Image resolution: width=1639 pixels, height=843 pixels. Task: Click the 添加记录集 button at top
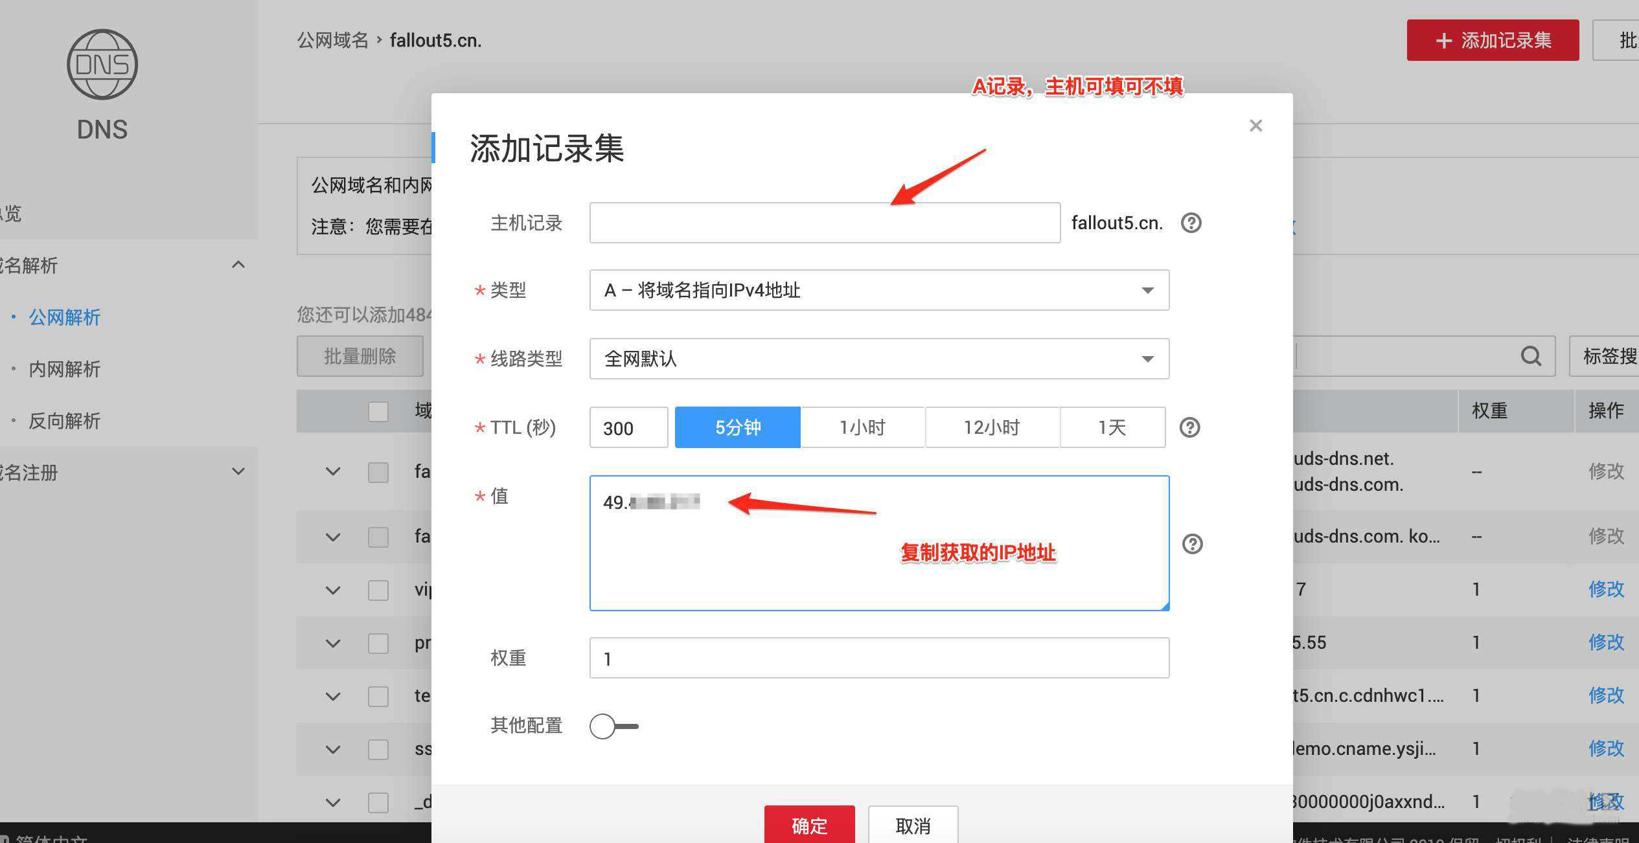click(1493, 40)
